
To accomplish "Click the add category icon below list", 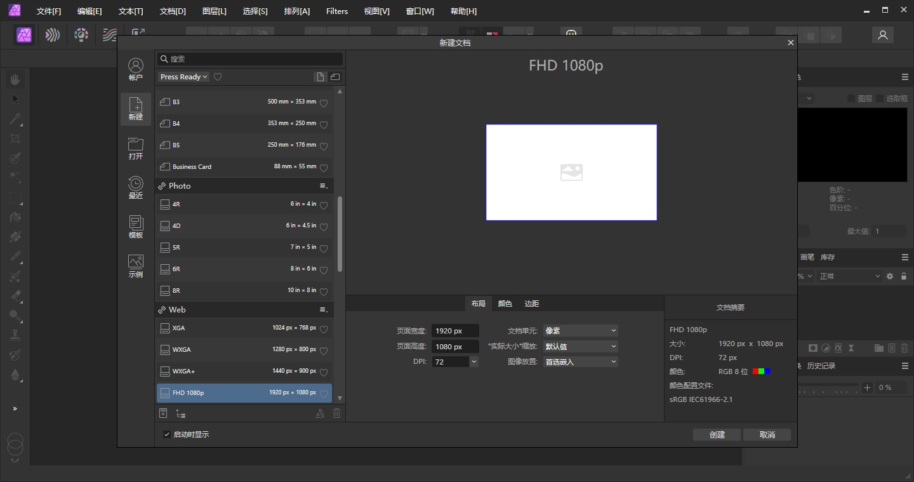I will click(x=181, y=413).
